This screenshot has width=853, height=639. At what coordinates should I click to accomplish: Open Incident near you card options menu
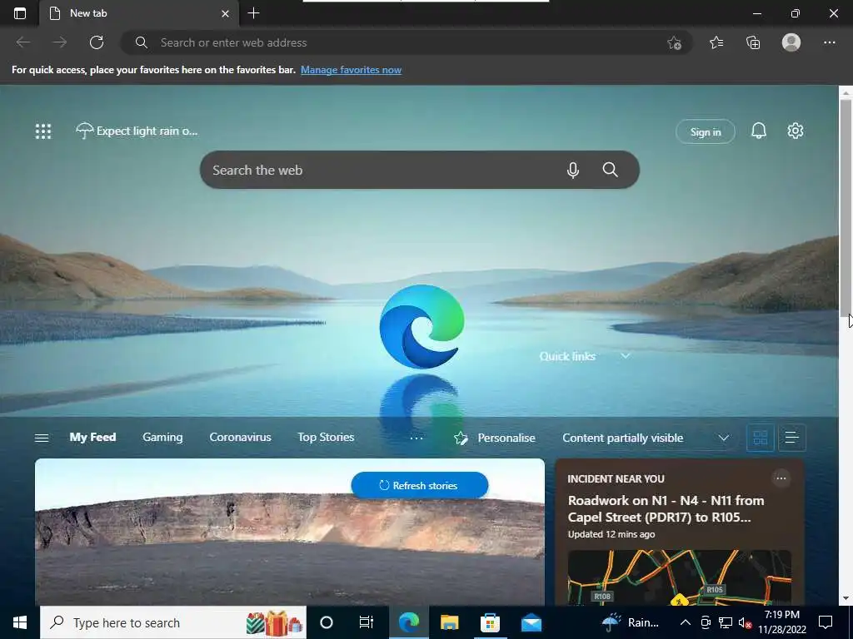tap(781, 478)
